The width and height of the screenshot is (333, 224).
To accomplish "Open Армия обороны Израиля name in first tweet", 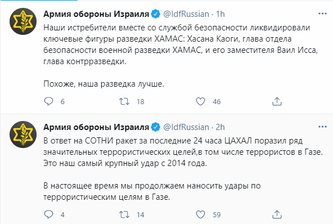I will pos(96,14).
